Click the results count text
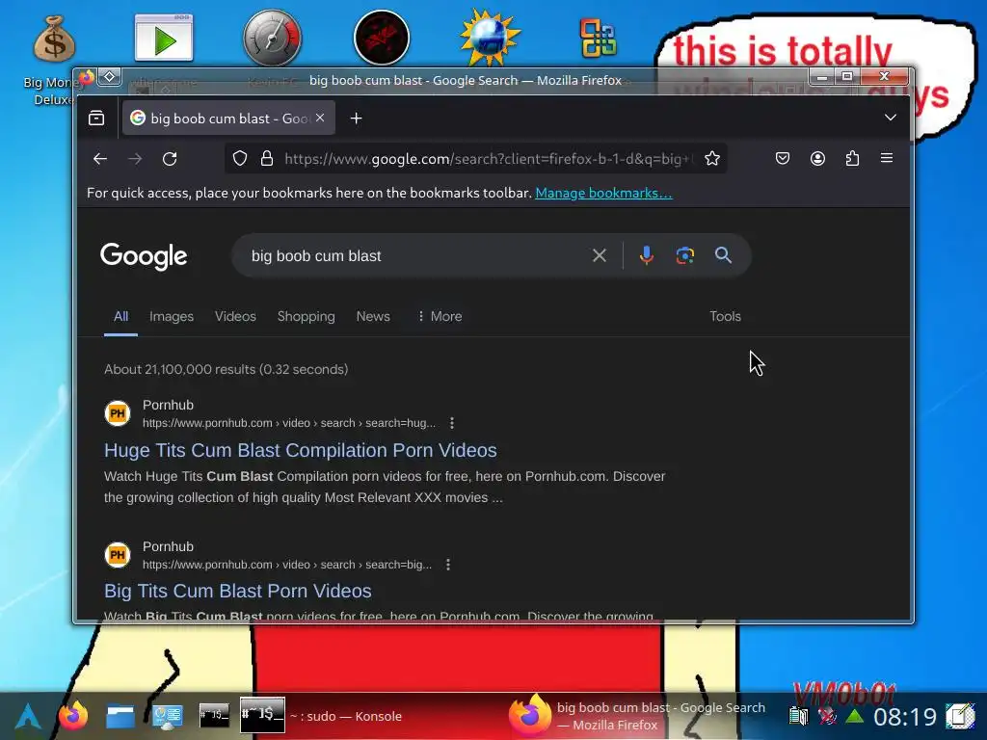The image size is (987, 740). click(x=226, y=369)
